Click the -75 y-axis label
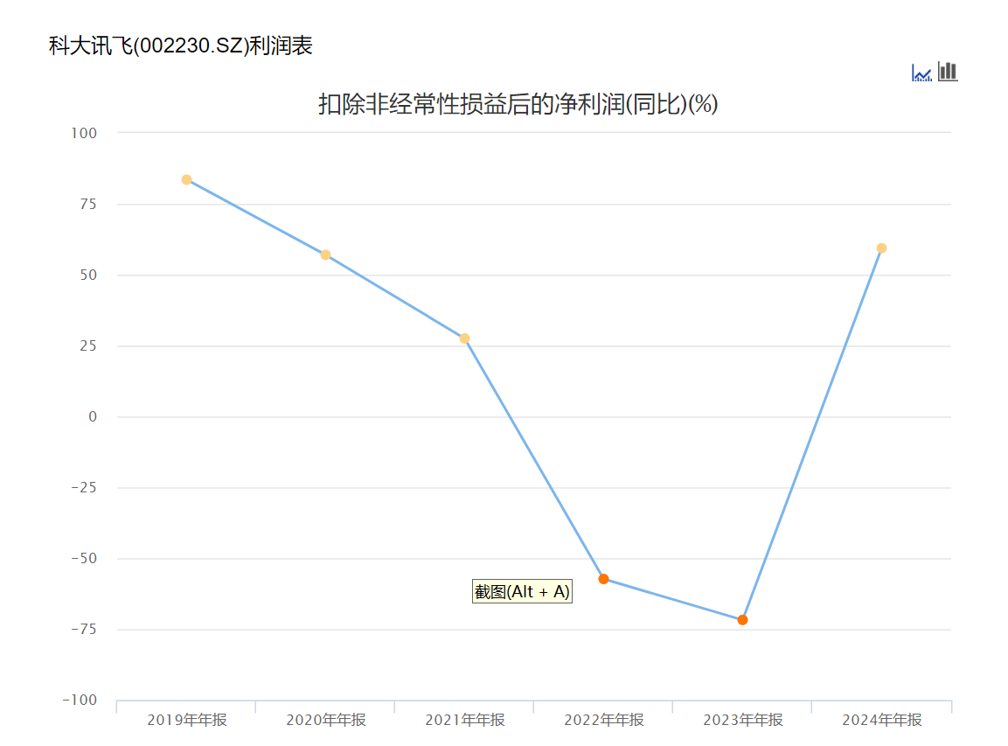1008x746 pixels. tap(84, 629)
